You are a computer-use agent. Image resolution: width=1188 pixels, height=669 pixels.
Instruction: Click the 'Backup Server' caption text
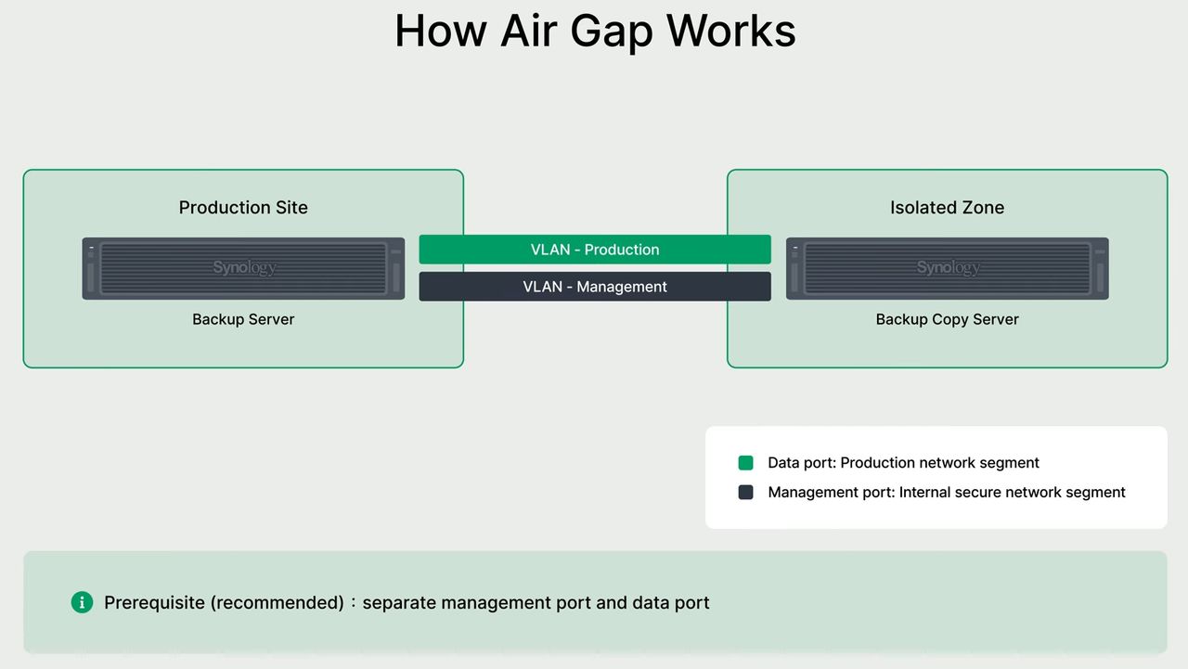coord(243,319)
